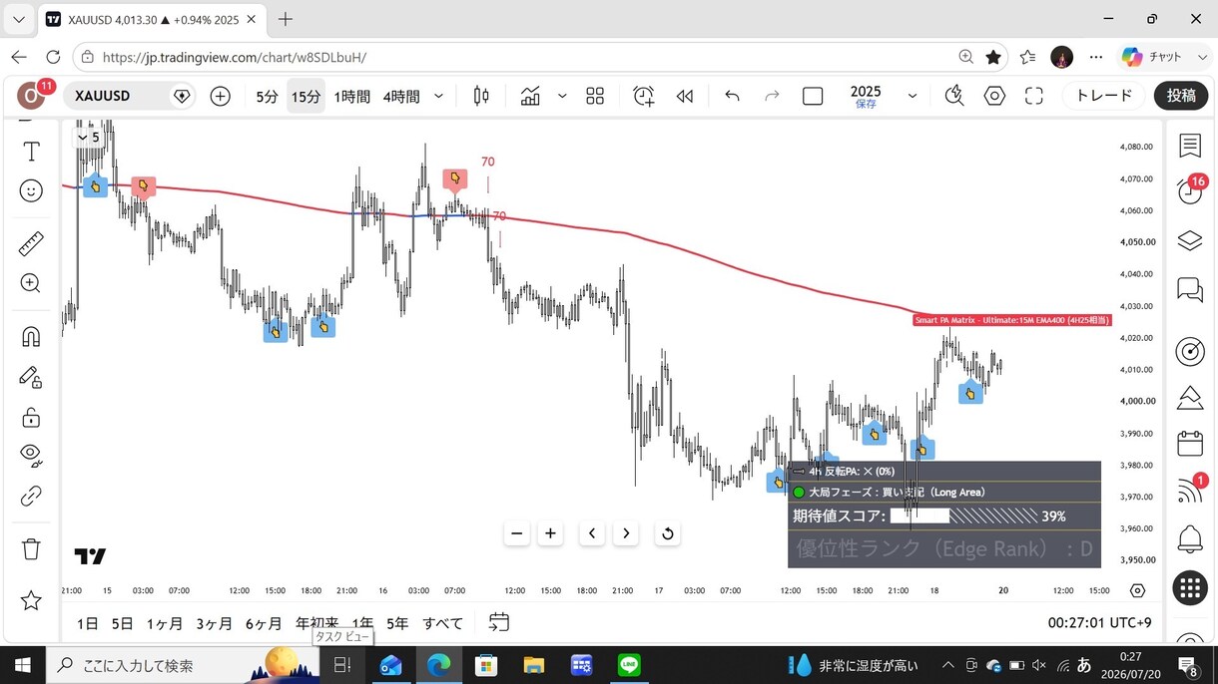
Task: Undo the last chart action
Action: [x=732, y=96]
